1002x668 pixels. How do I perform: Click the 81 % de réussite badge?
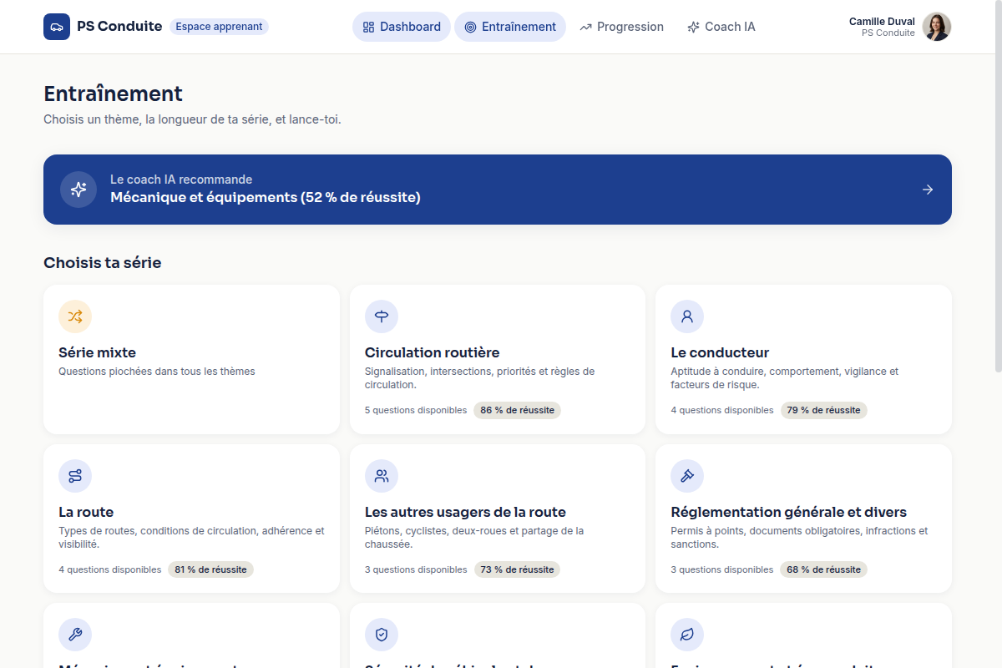click(x=210, y=569)
